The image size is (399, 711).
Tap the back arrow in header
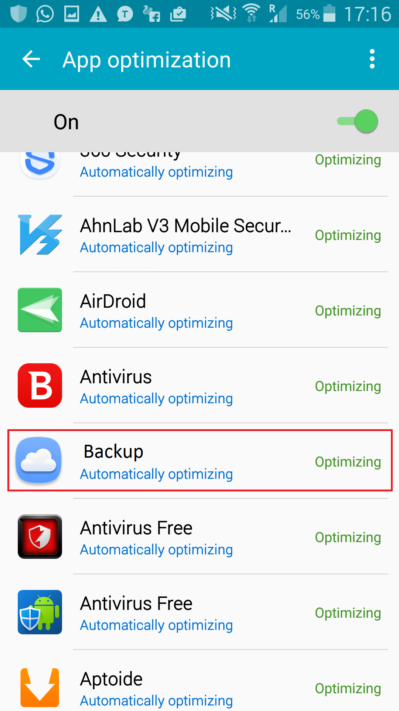tap(31, 59)
